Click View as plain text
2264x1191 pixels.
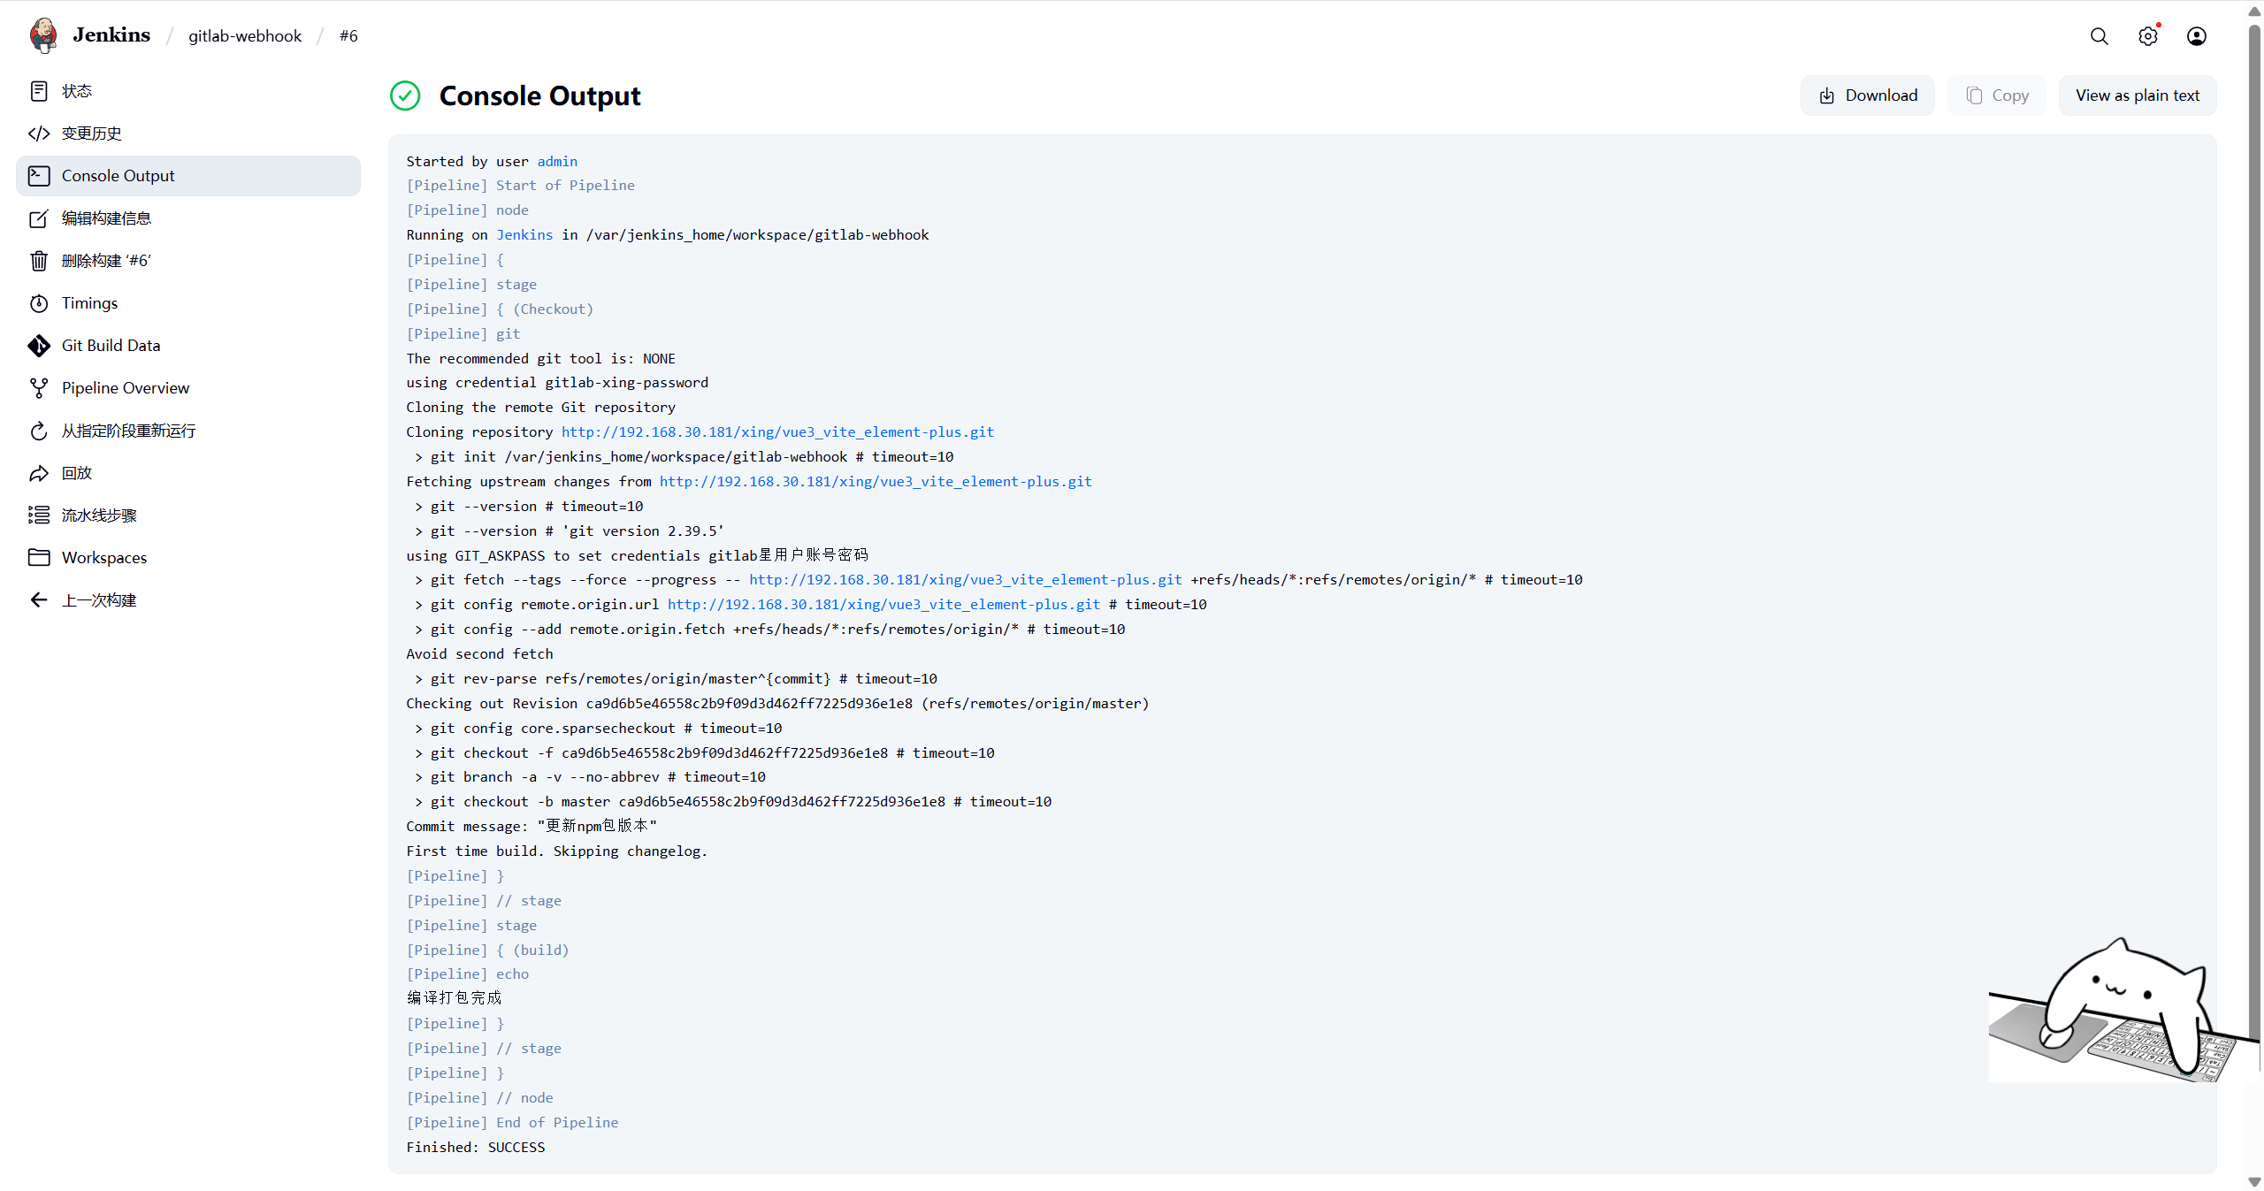[2138, 95]
